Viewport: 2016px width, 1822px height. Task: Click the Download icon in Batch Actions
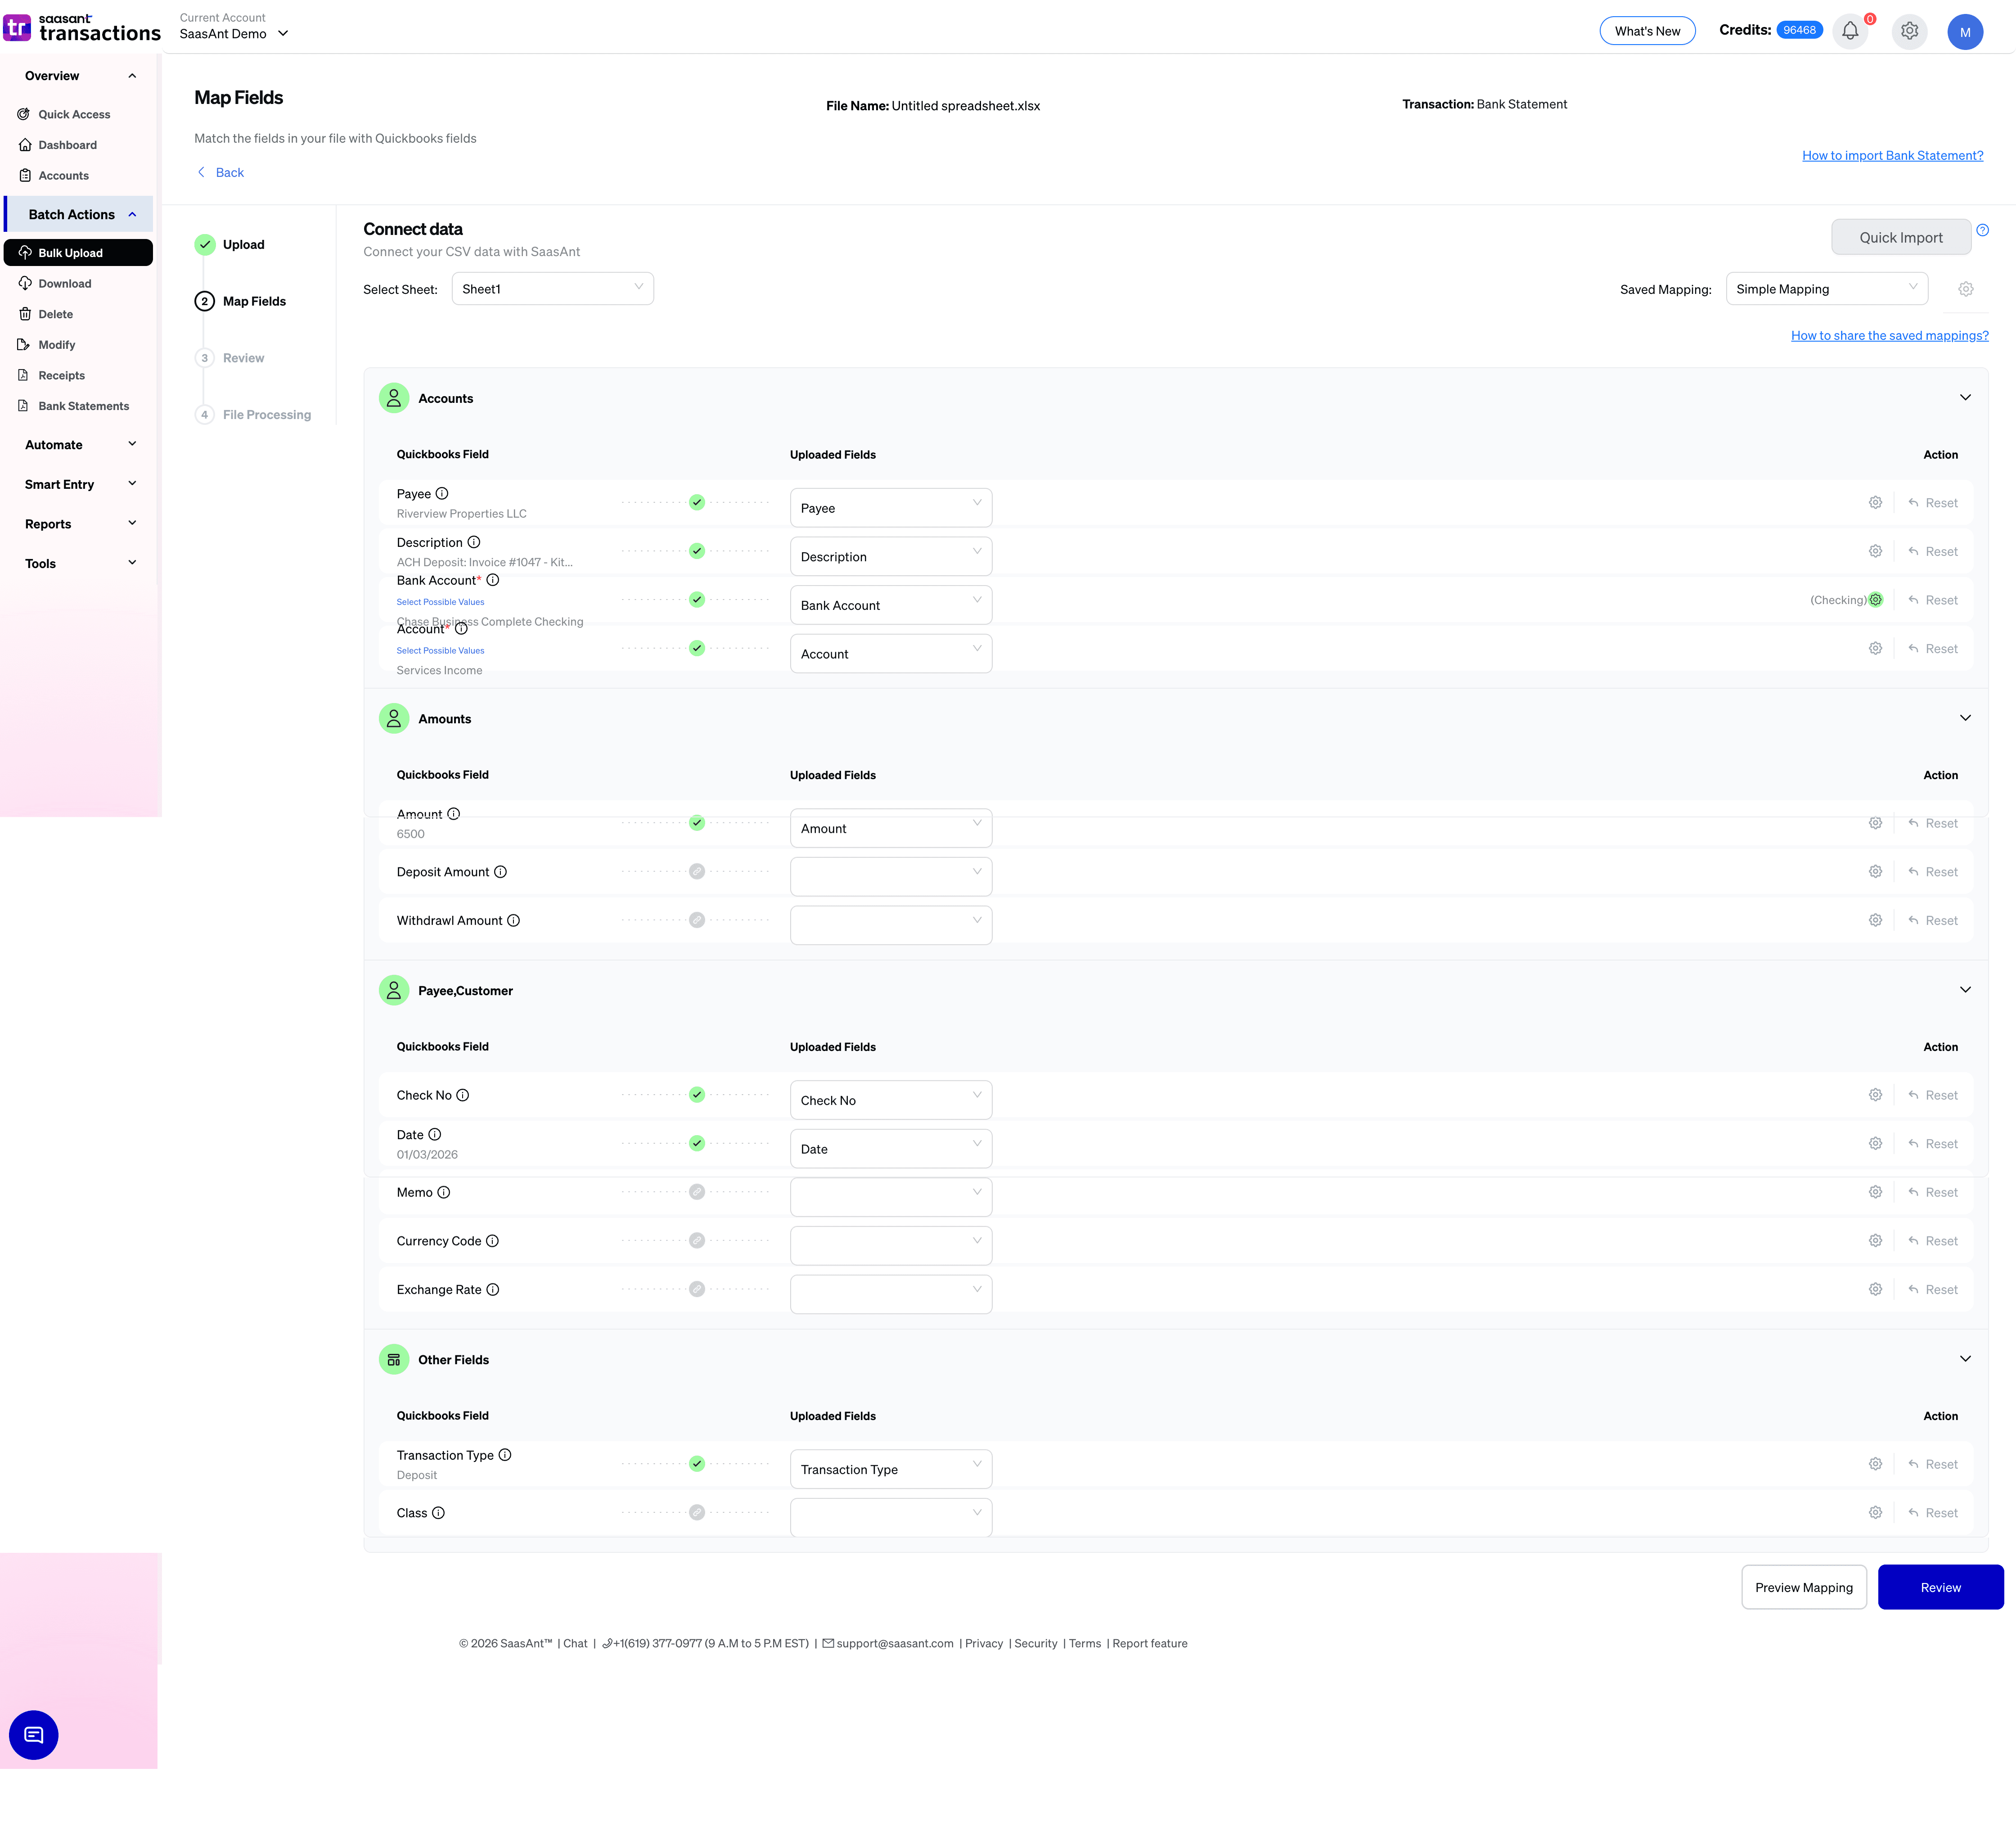(26, 283)
